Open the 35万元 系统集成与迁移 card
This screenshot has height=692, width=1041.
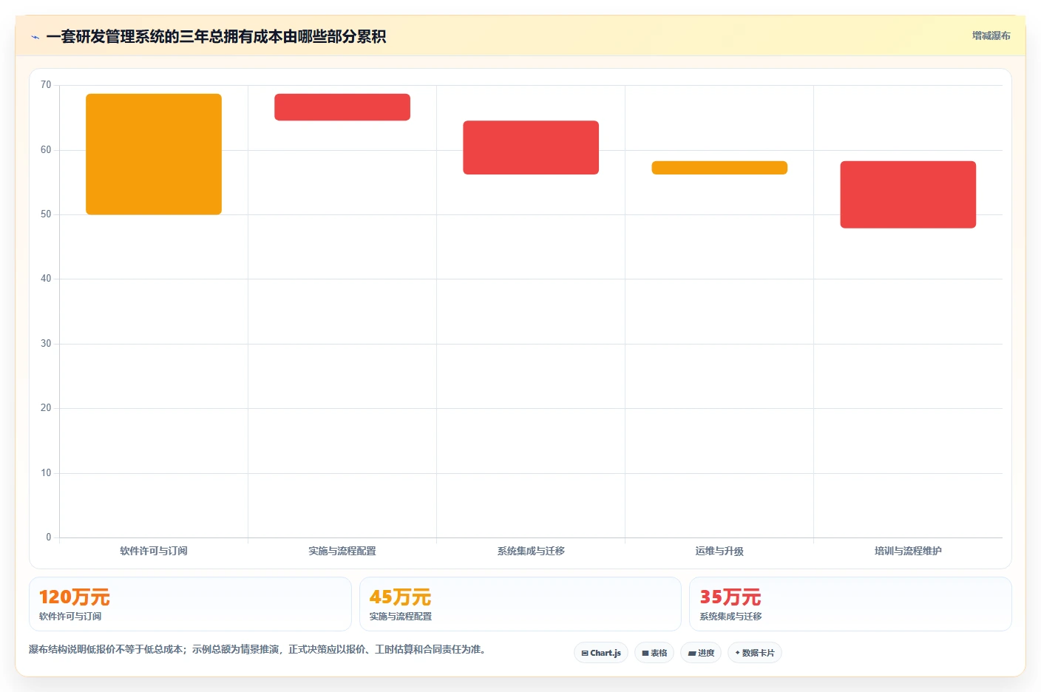[850, 604]
